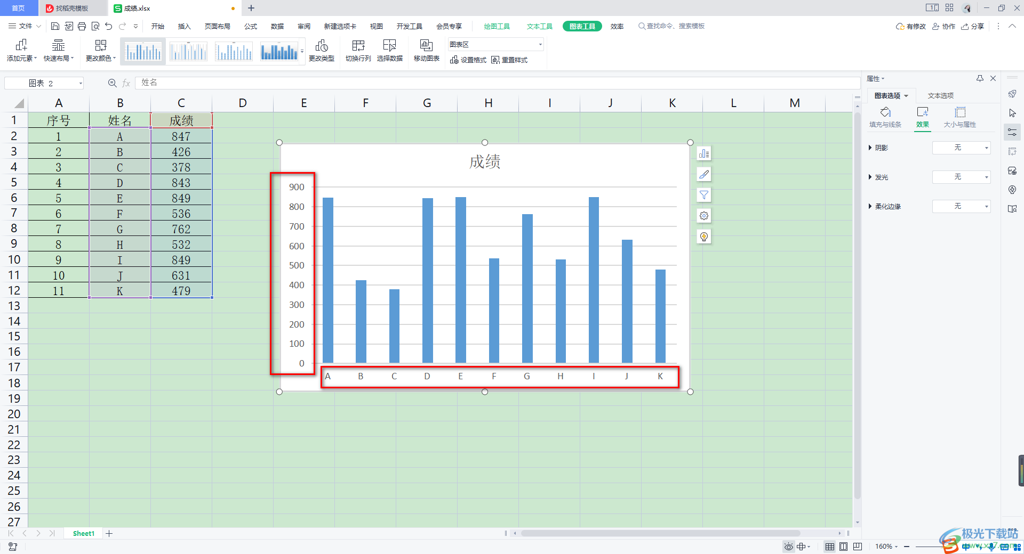Select the first chart style thumbnail

pos(143,52)
